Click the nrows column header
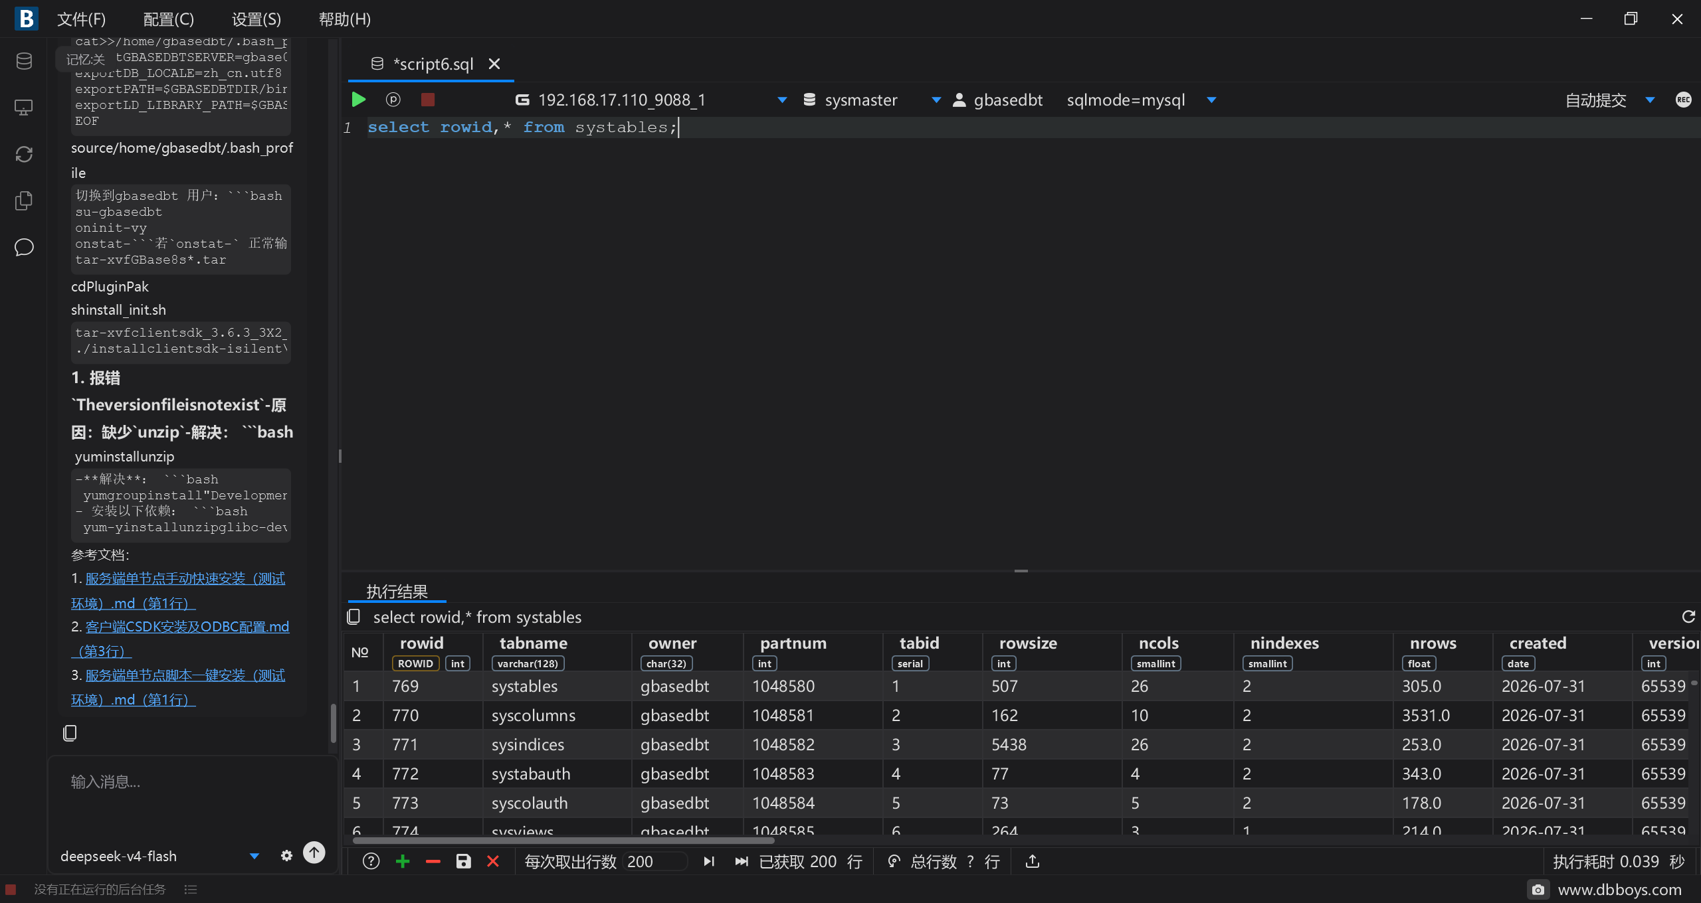 tap(1443, 652)
